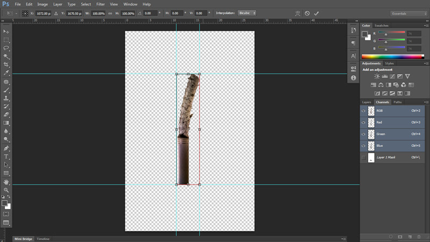This screenshot has height=242, width=430.
Task: Open the Info panel icon in collapsed dock
Action: click(353, 78)
